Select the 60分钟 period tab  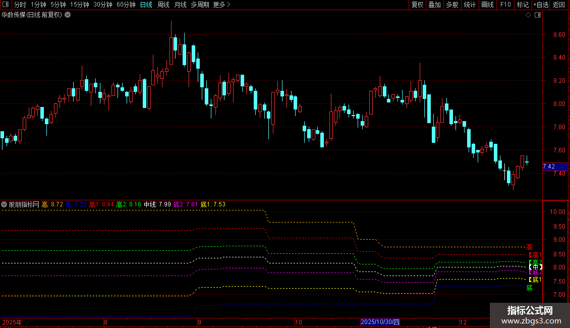coord(126,5)
